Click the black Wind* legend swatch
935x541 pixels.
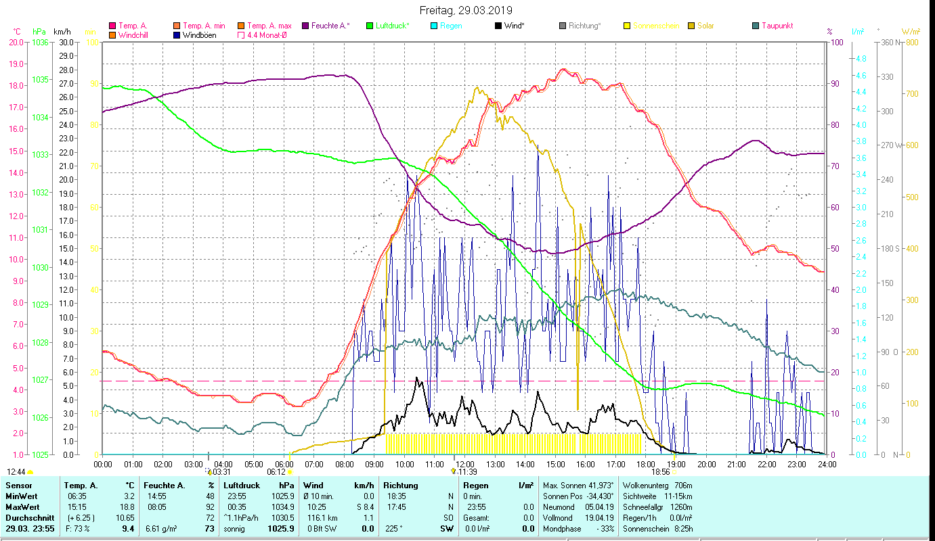[498, 26]
